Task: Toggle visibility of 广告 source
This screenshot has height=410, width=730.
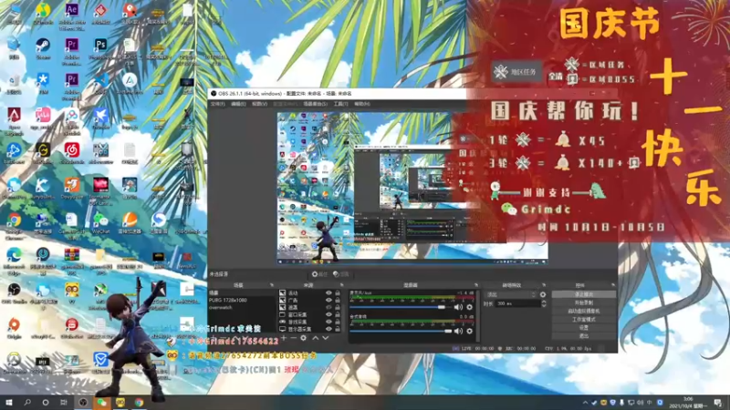Action: pyautogui.click(x=328, y=301)
